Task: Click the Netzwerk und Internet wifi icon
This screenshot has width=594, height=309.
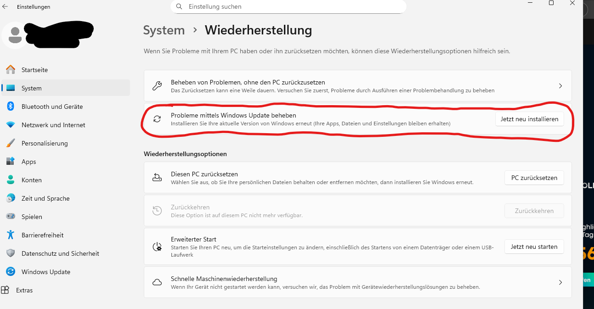Action: click(x=11, y=125)
